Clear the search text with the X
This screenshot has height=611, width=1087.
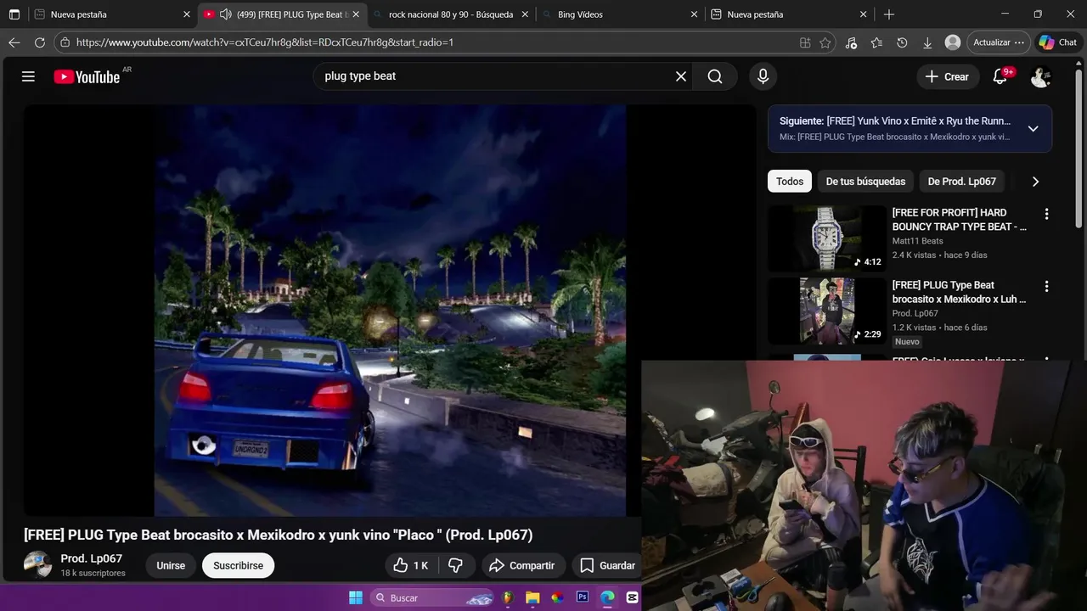point(681,76)
